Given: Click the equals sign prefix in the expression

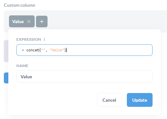Looking at the screenshot, I should 23,50.
